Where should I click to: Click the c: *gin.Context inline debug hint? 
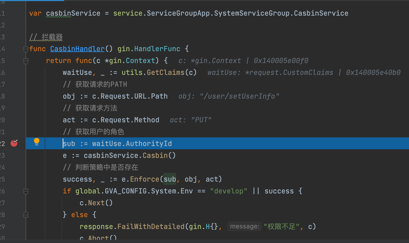pyautogui.click(x=243, y=61)
